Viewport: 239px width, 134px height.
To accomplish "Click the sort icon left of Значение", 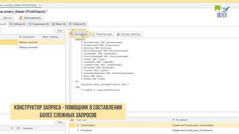I will [12, 128].
